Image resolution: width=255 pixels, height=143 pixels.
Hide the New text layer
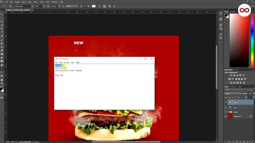pyautogui.click(x=226, y=108)
